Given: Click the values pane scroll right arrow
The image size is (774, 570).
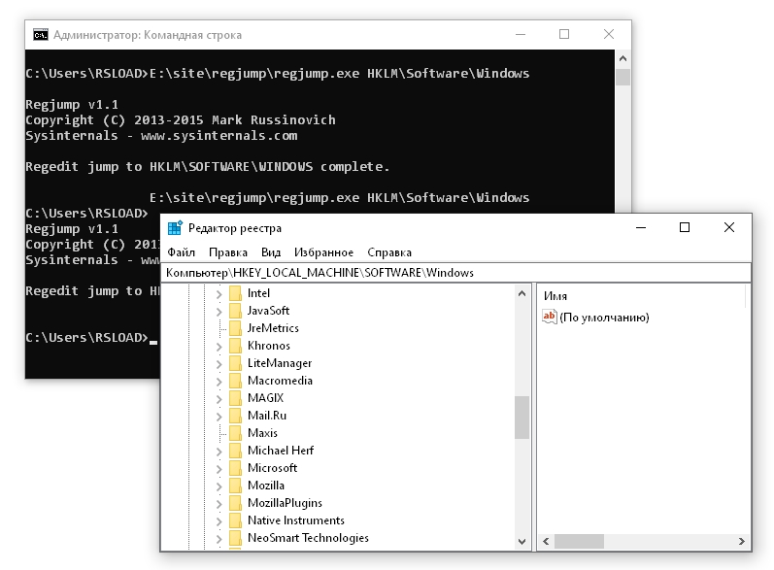Looking at the screenshot, I should (741, 542).
